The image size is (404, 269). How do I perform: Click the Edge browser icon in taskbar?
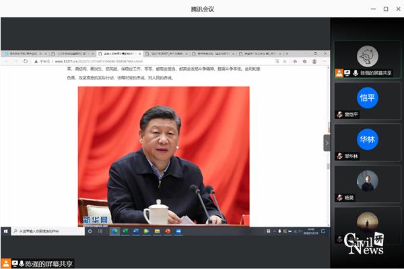point(115,231)
